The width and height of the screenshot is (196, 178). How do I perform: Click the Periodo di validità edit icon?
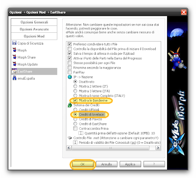(x=75, y=142)
